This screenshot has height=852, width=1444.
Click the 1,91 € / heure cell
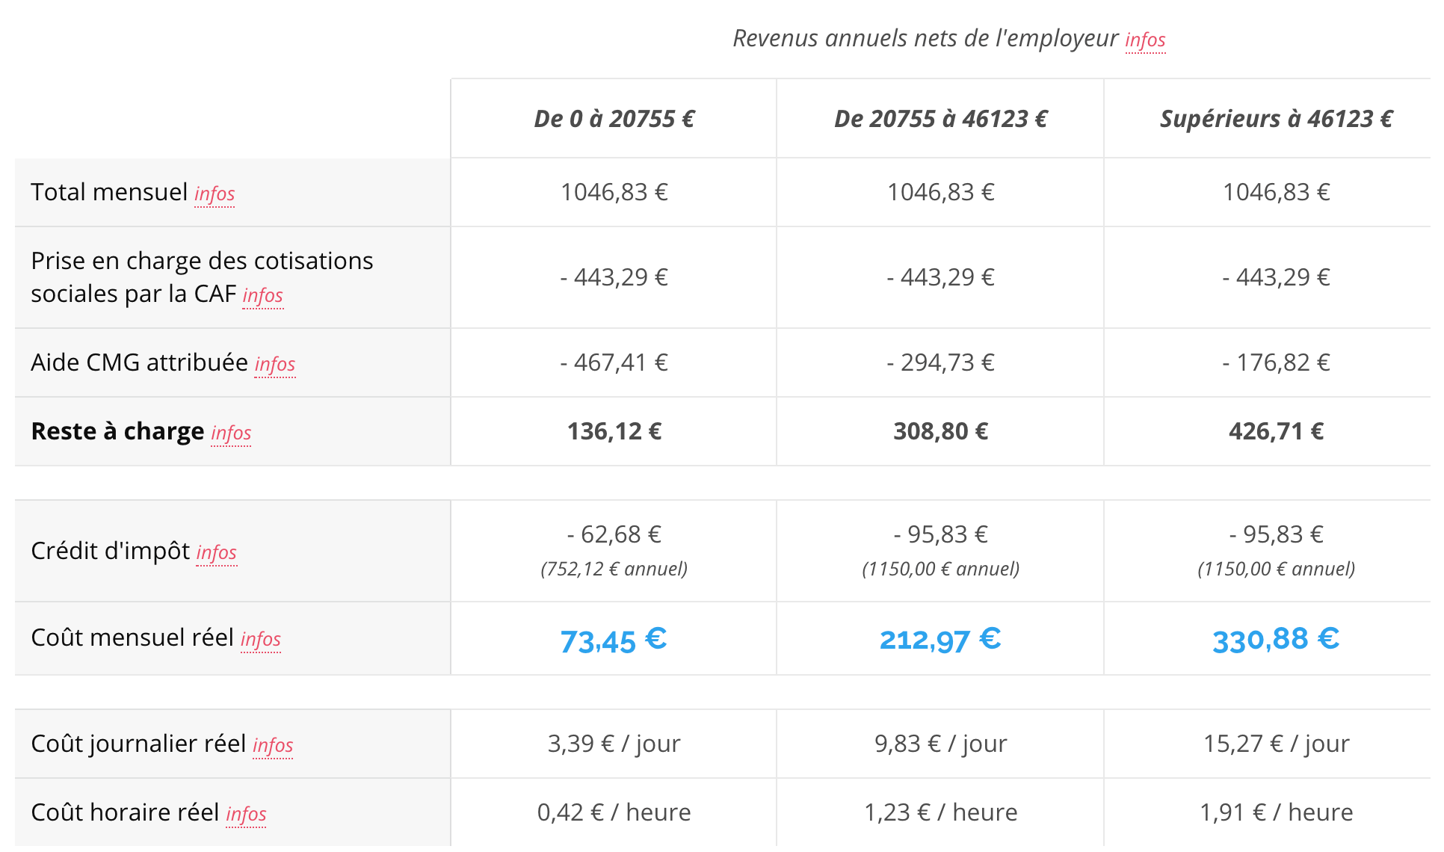pyautogui.click(x=1276, y=812)
